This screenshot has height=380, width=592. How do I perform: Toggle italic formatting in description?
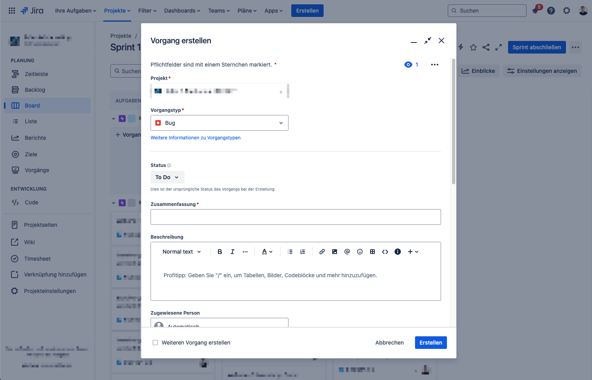(x=233, y=252)
